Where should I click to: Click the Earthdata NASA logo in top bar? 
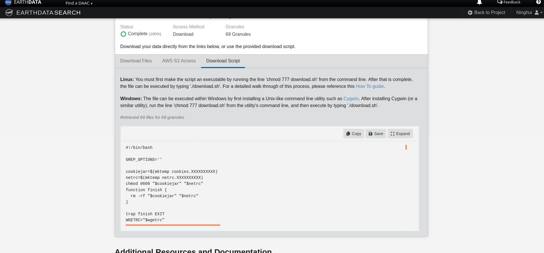pyautogui.click(x=8, y=2)
